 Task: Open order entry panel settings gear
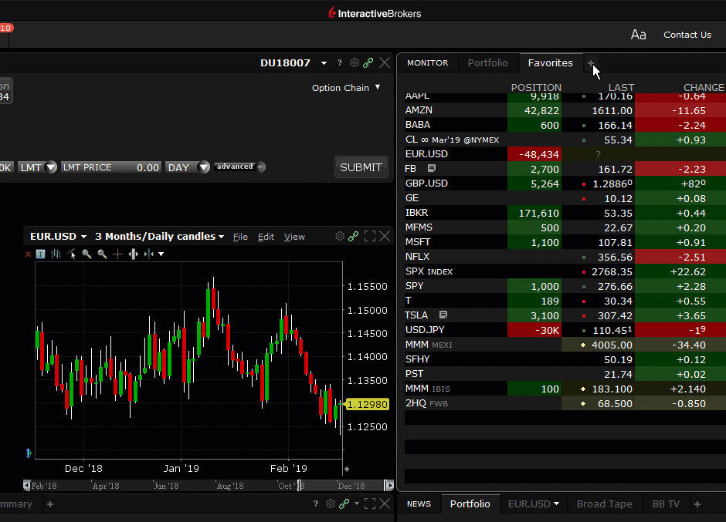355,63
